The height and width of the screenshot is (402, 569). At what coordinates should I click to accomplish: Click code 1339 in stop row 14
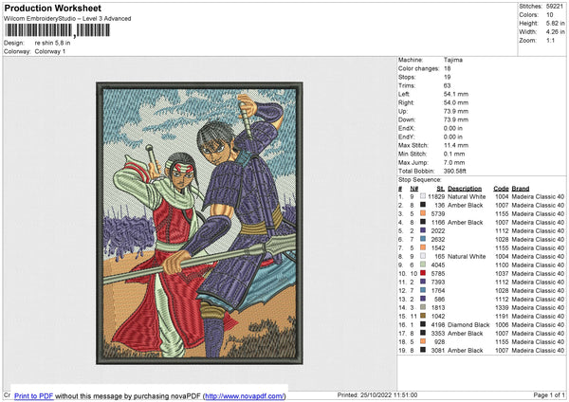502,307
